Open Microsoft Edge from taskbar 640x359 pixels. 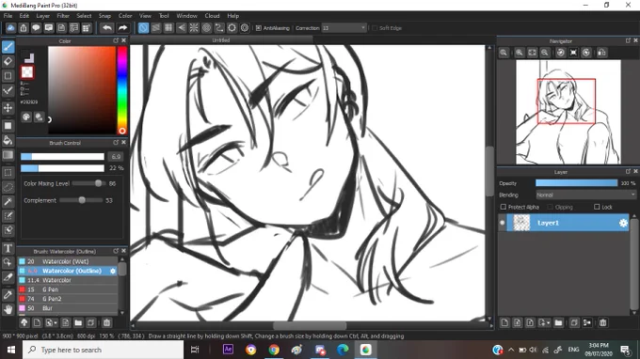pos(343,350)
